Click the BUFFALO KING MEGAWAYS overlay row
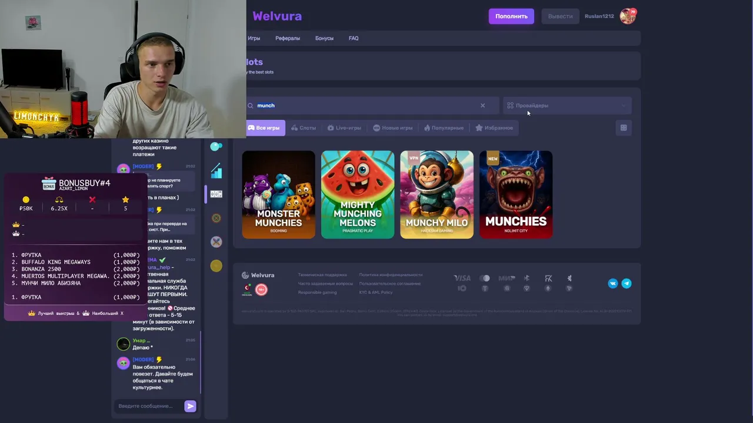 click(x=76, y=262)
